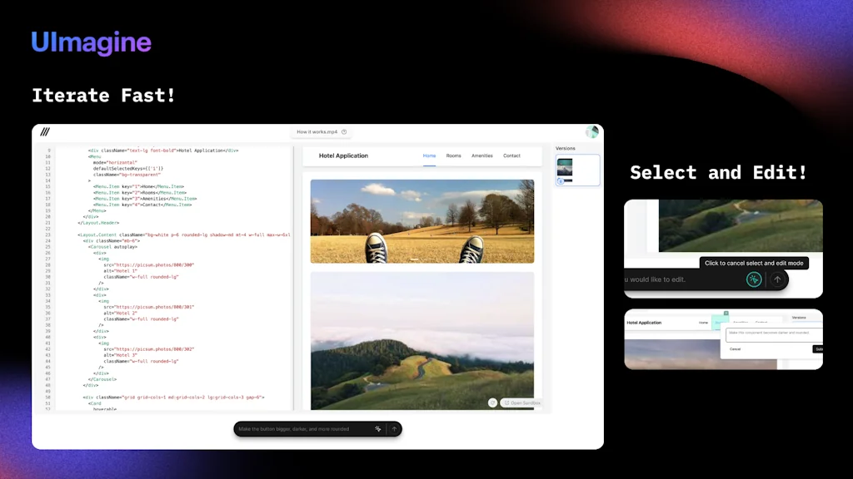Viewport: 853px width, 479px height.
Task: Click the refresh icon beside Open Sandbox
Action: coord(492,402)
